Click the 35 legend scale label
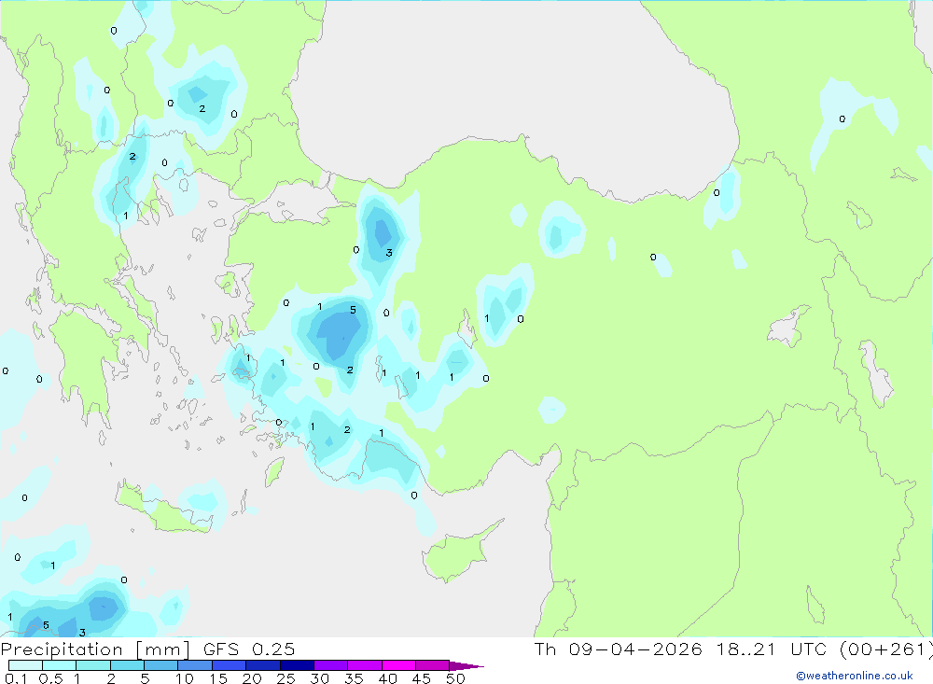Screen dimensions: 933x684 point(354,678)
